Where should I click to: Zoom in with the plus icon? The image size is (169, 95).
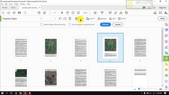[78, 13]
